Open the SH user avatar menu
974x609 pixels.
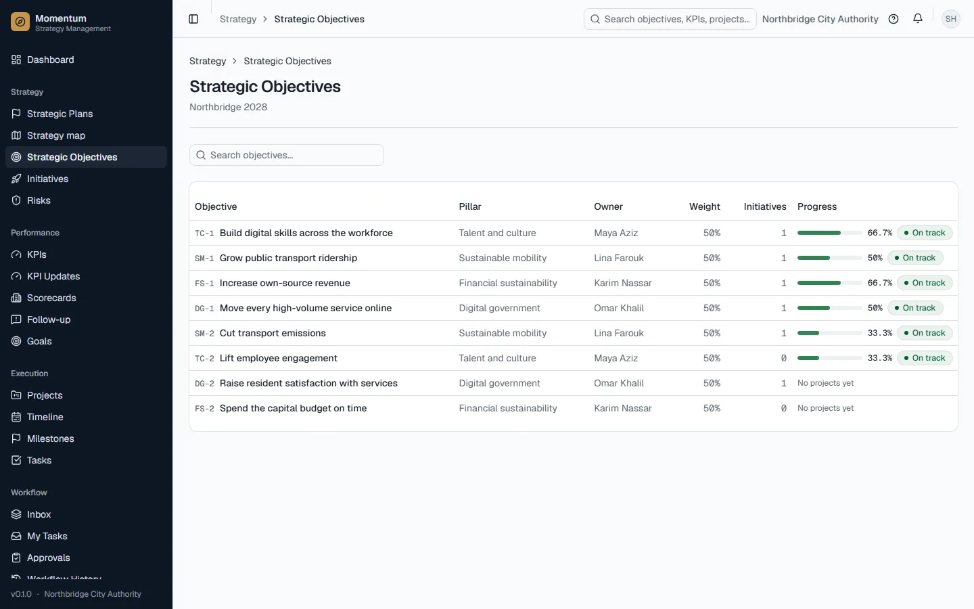(x=951, y=19)
